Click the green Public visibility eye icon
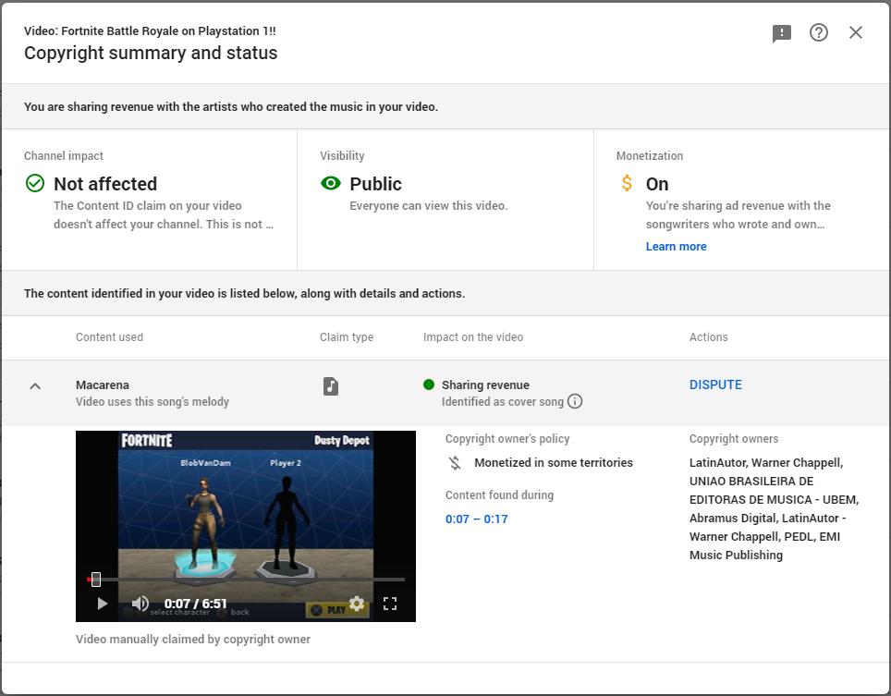 [x=330, y=183]
